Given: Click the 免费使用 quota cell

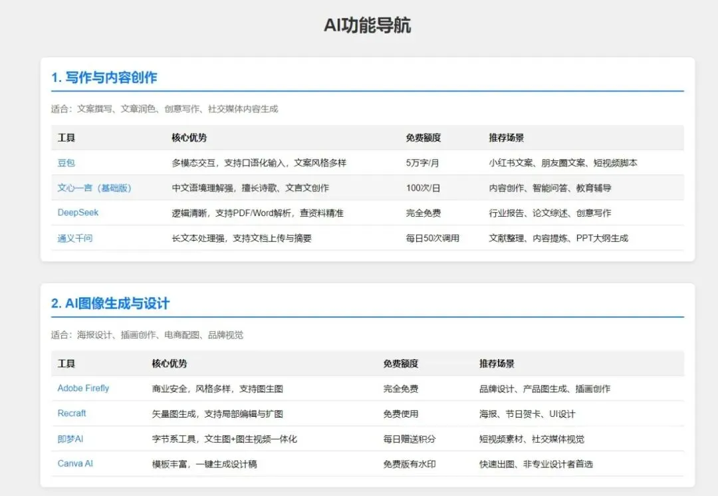Looking at the screenshot, I should pos(401,414).
